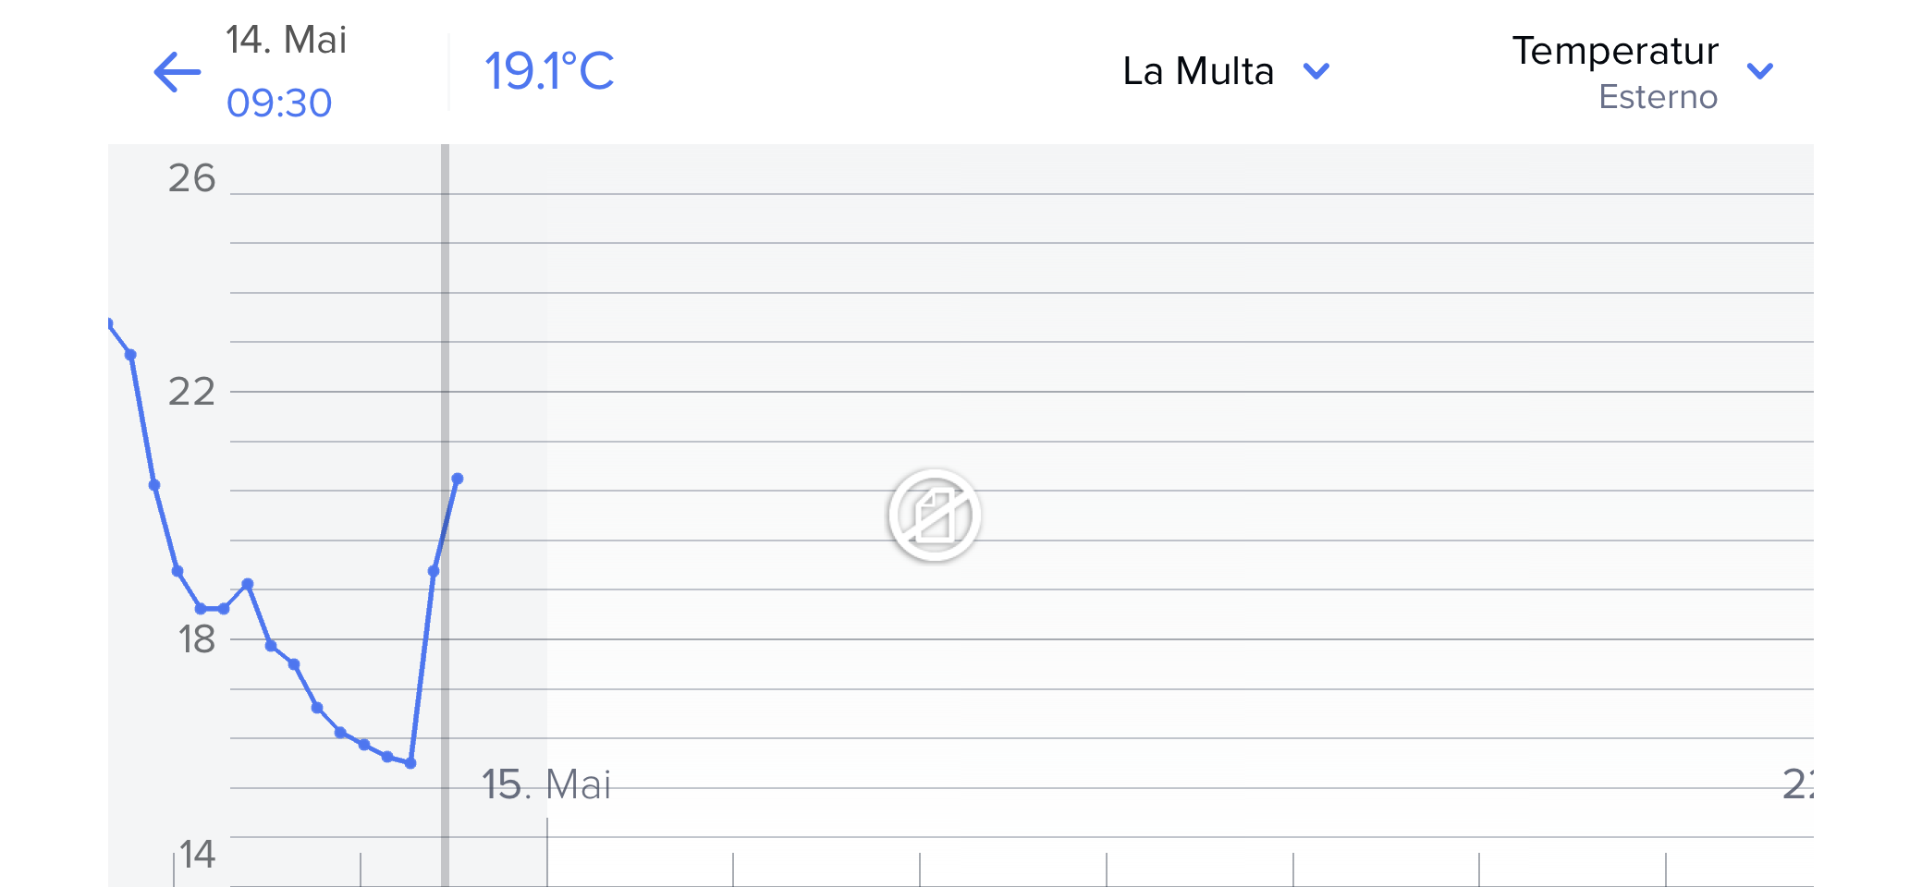
Task: Click the 14 y-axis label
Action: [197, 855]
